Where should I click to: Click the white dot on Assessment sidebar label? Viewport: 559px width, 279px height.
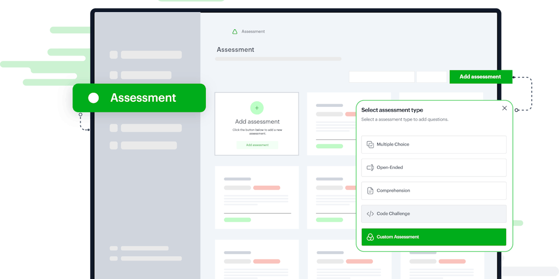(x=93, y=98)
